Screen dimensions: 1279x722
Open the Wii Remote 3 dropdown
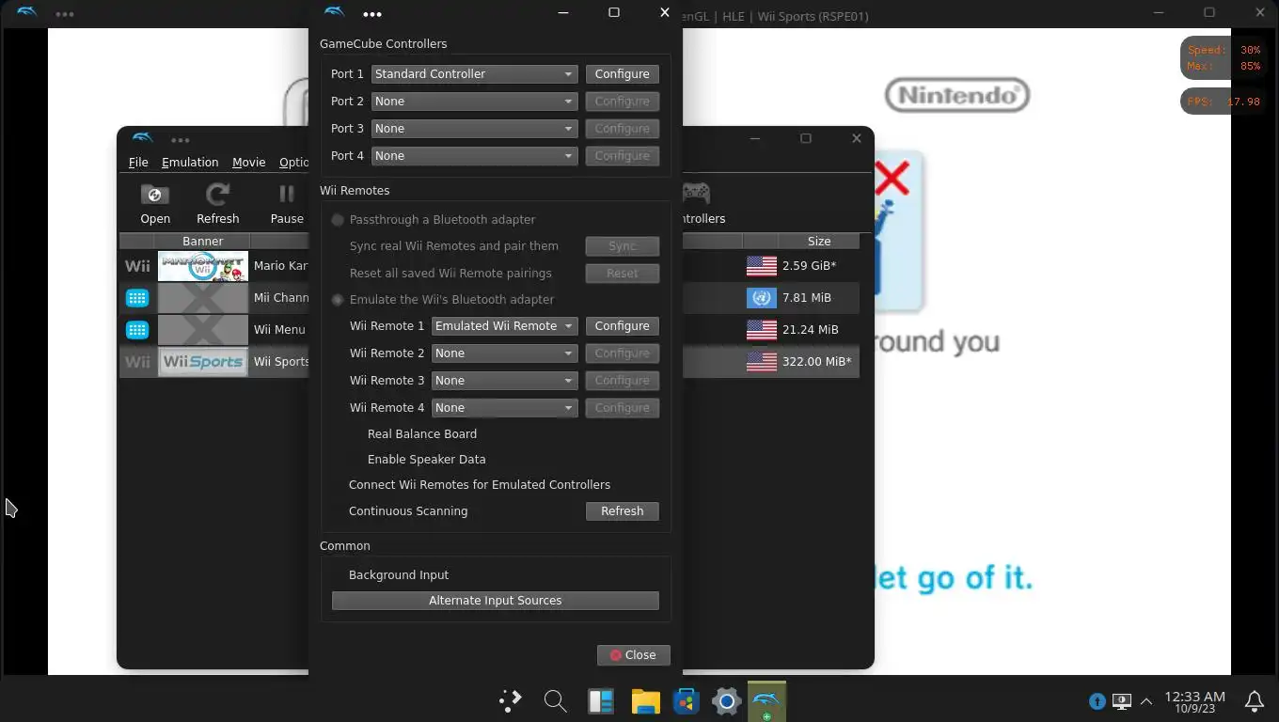click(x=504, y=381)
